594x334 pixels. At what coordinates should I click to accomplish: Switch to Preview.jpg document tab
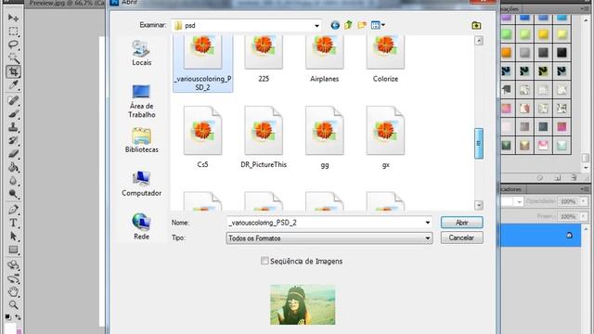coord(67,4)
